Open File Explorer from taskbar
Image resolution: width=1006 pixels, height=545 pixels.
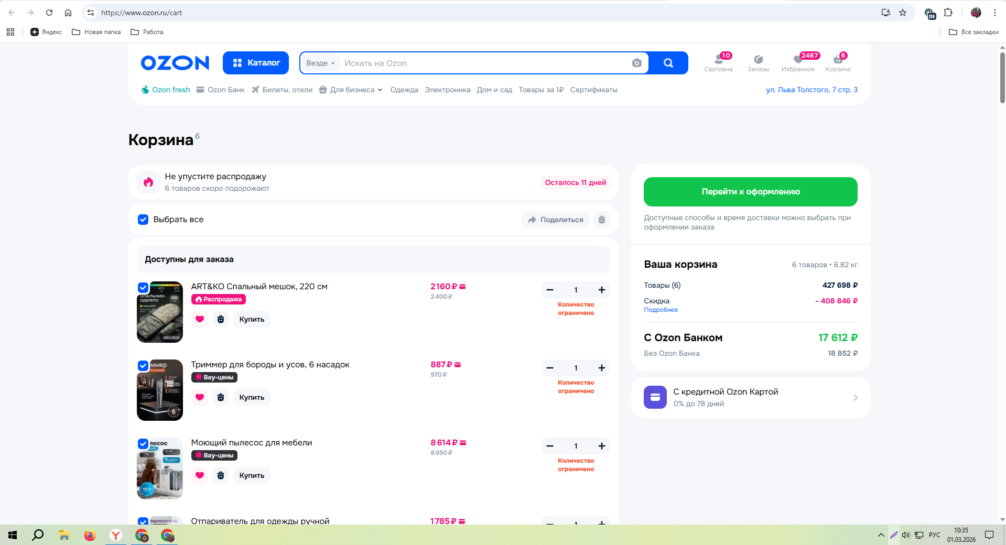pos(64,535)
